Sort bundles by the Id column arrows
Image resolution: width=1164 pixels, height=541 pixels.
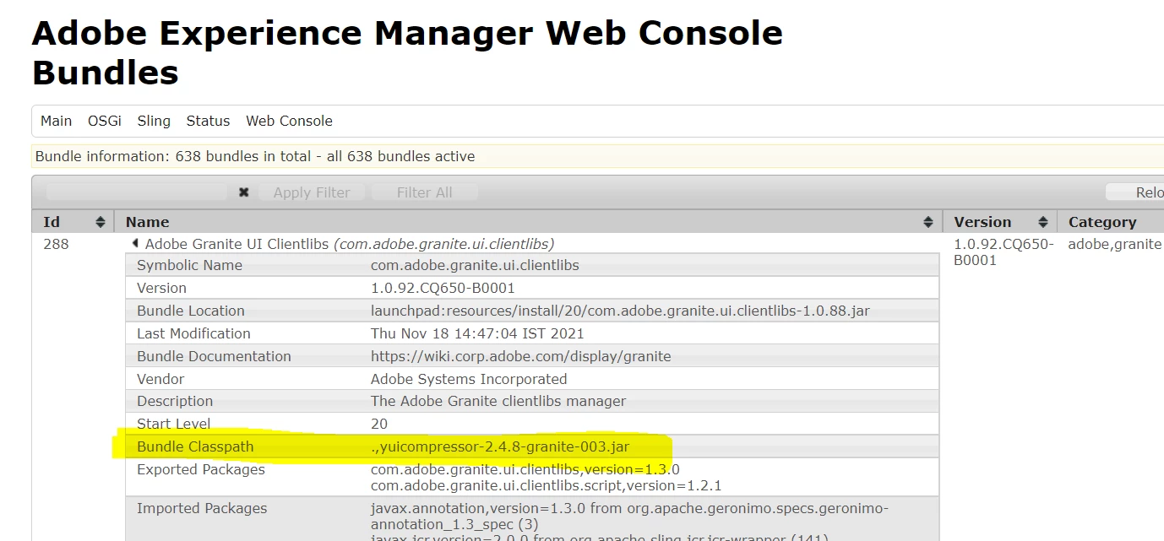pos(101,222)
